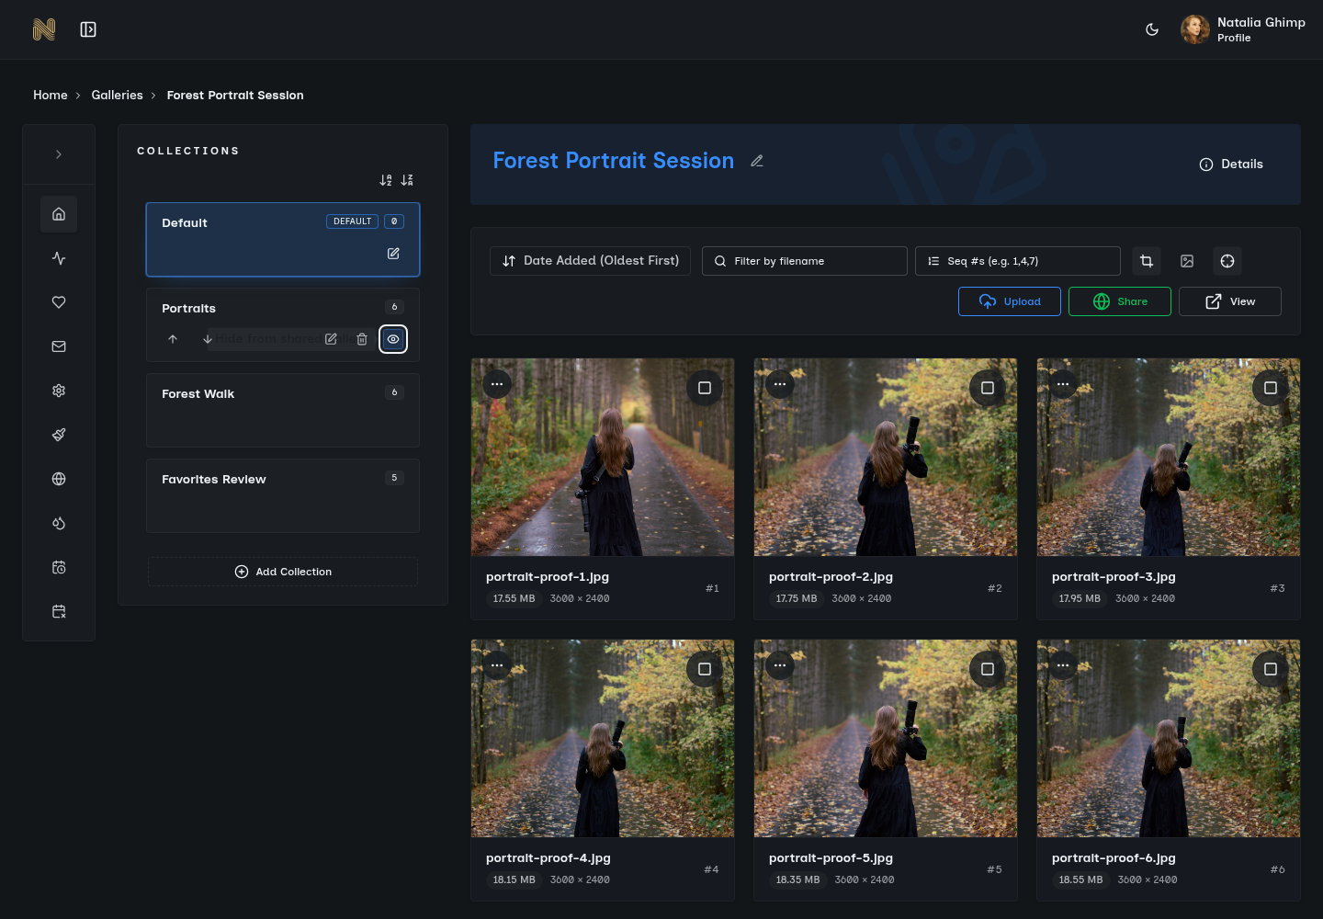Open gallery Details

point(1231,165)
